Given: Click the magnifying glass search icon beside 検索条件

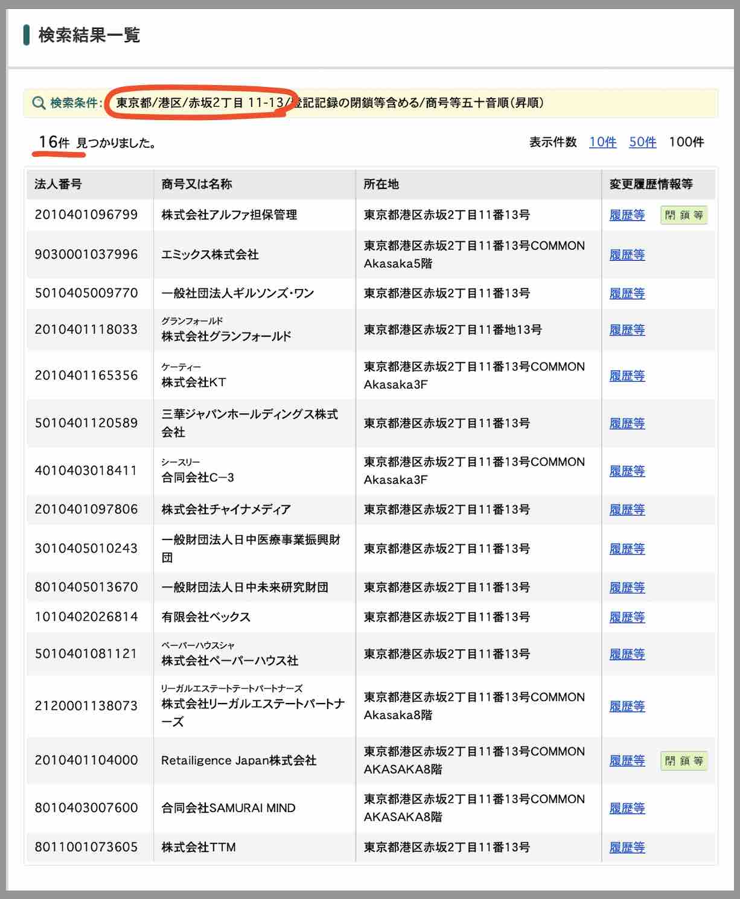Looking at the screenshot, I should (x=39, y=103).
